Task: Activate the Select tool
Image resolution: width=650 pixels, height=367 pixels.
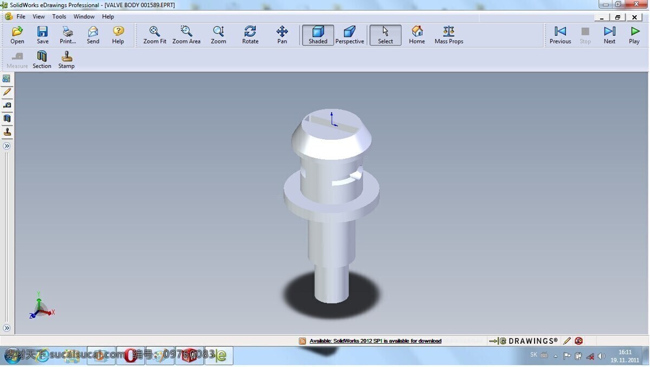Action: point(386,35)
